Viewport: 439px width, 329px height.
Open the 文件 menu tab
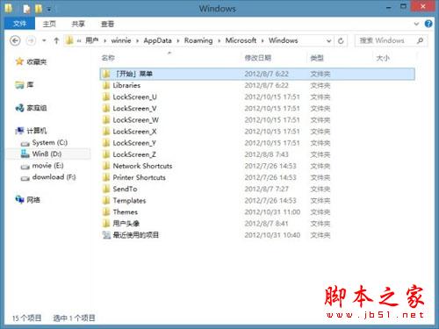(19, 24)
